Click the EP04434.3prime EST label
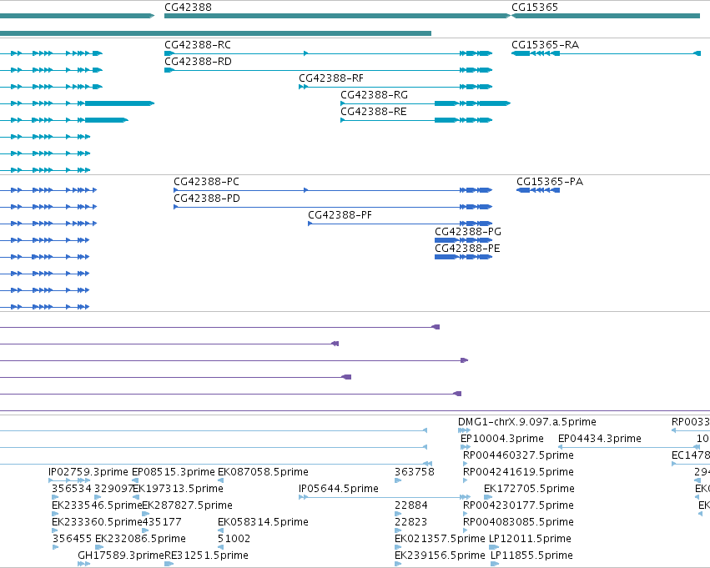710x568 pixels. (x=600, y=439)
